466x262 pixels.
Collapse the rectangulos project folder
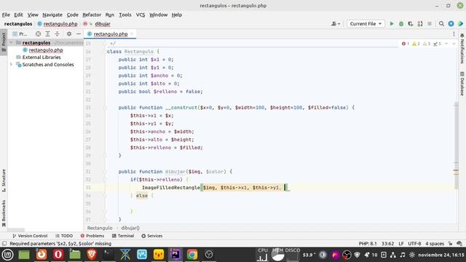click(12, 43)
